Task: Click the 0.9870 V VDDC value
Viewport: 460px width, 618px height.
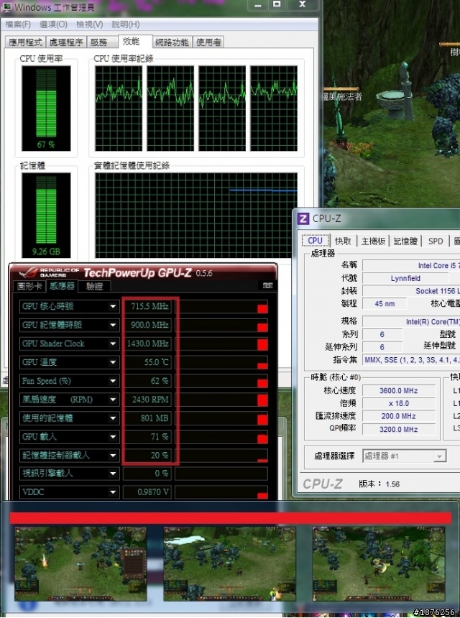Action: click(147, 492)
